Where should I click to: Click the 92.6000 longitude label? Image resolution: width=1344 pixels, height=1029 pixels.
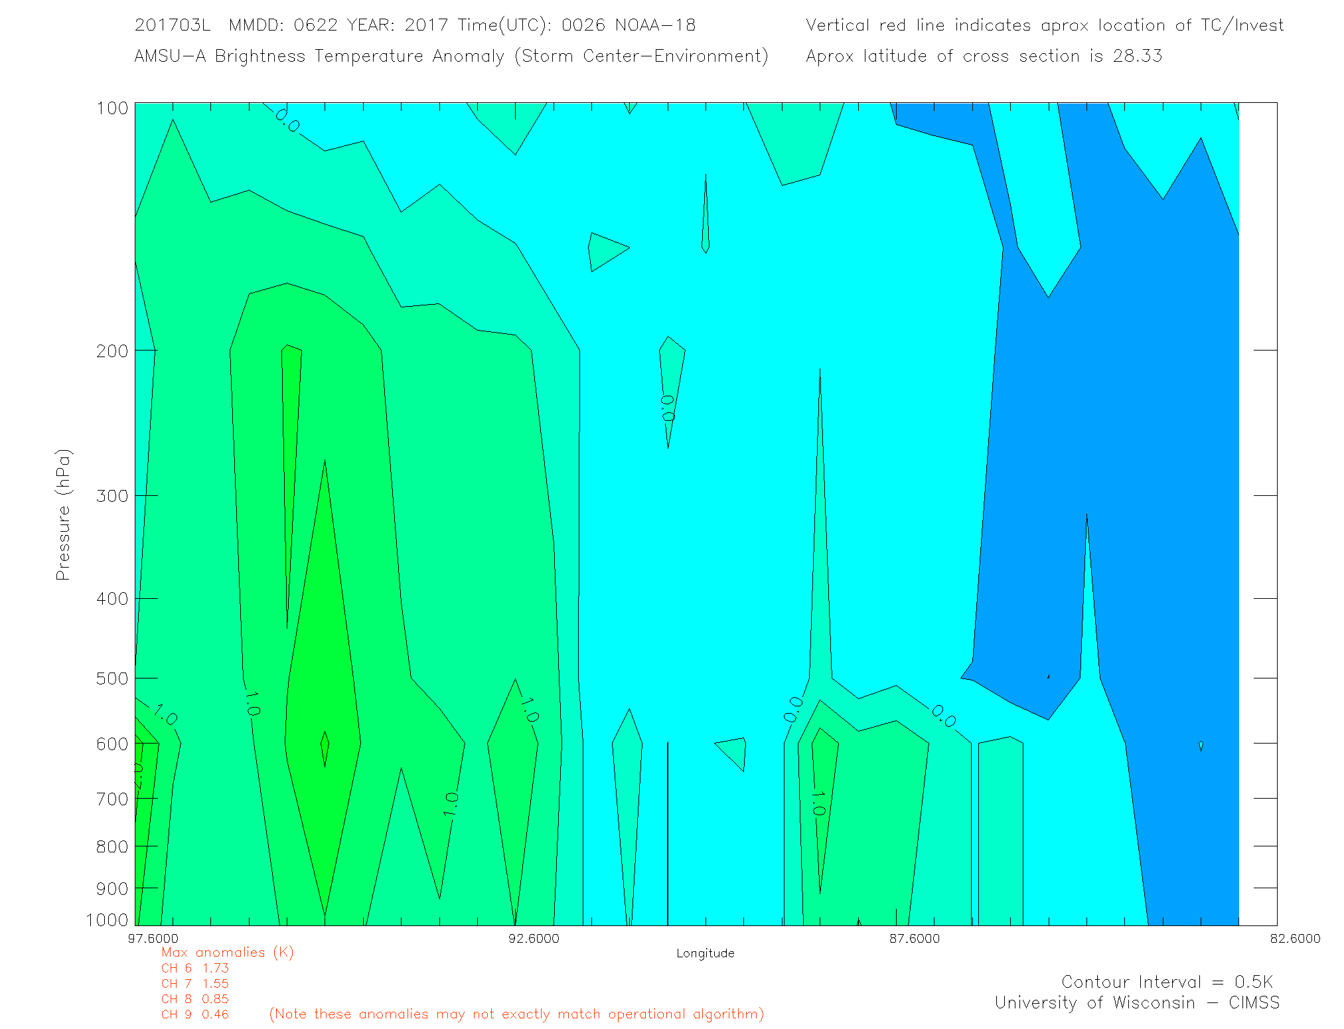click(534, 938)
